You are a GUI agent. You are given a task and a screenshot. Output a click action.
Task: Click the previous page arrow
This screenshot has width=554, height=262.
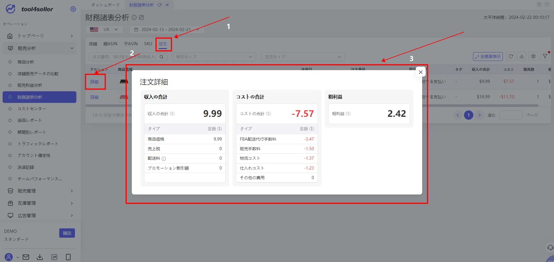click(458, 115)
